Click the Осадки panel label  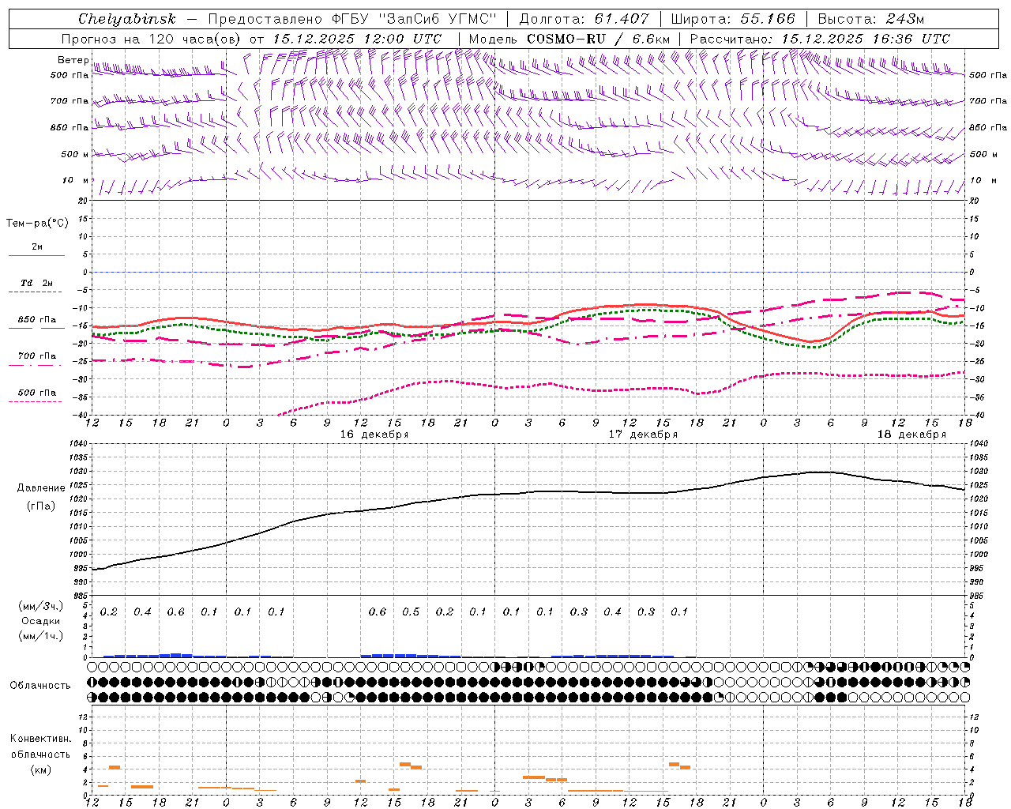click(x=39, y=621)
